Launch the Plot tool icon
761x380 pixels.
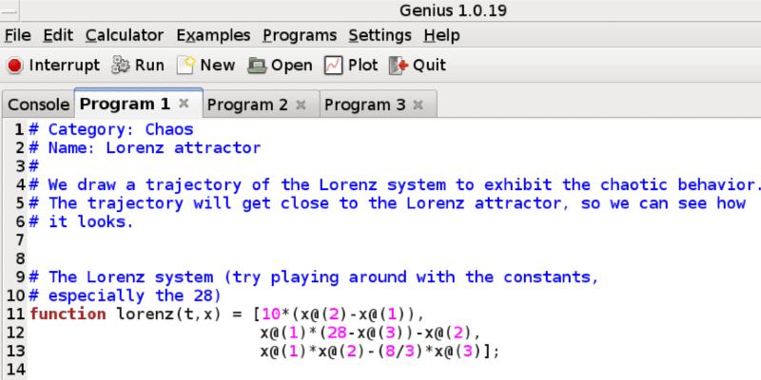(x=333, y=66)
